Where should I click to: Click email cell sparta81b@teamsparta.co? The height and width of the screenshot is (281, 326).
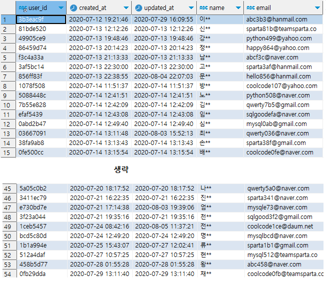pos(283,29)
